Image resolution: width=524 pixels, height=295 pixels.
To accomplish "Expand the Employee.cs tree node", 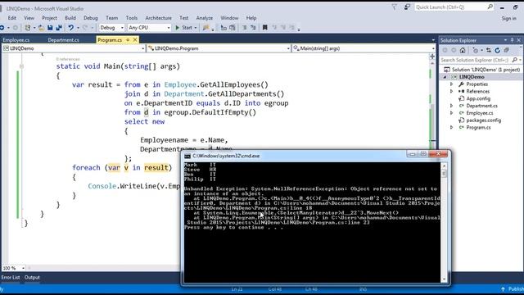I will click(x=451, y=113).
